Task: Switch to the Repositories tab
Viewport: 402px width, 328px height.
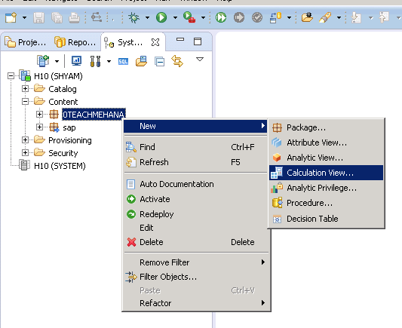Action: (x=75, y=42)
